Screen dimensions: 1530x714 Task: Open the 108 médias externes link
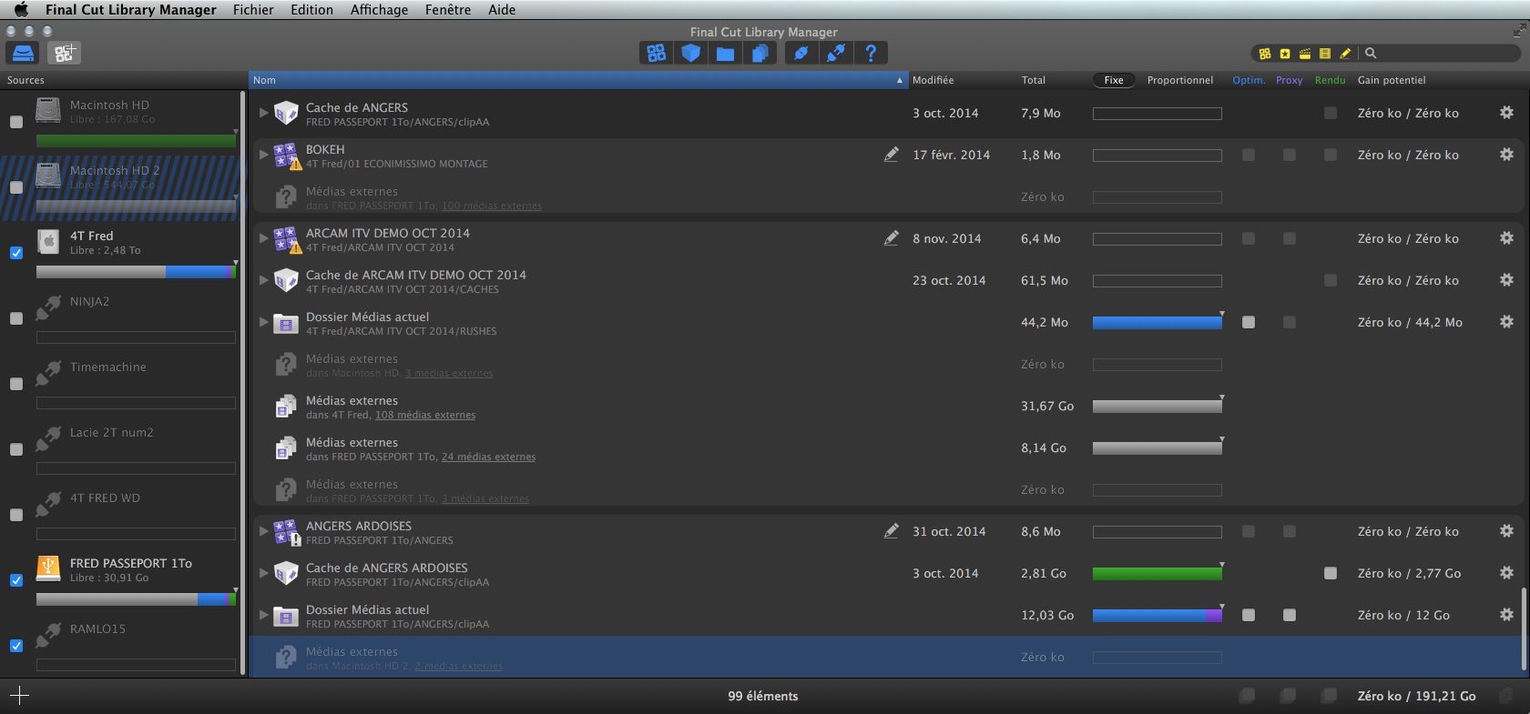pos(425,416)
